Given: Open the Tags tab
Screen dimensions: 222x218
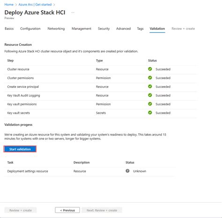Looking at the screenshot, I should 140,29.
